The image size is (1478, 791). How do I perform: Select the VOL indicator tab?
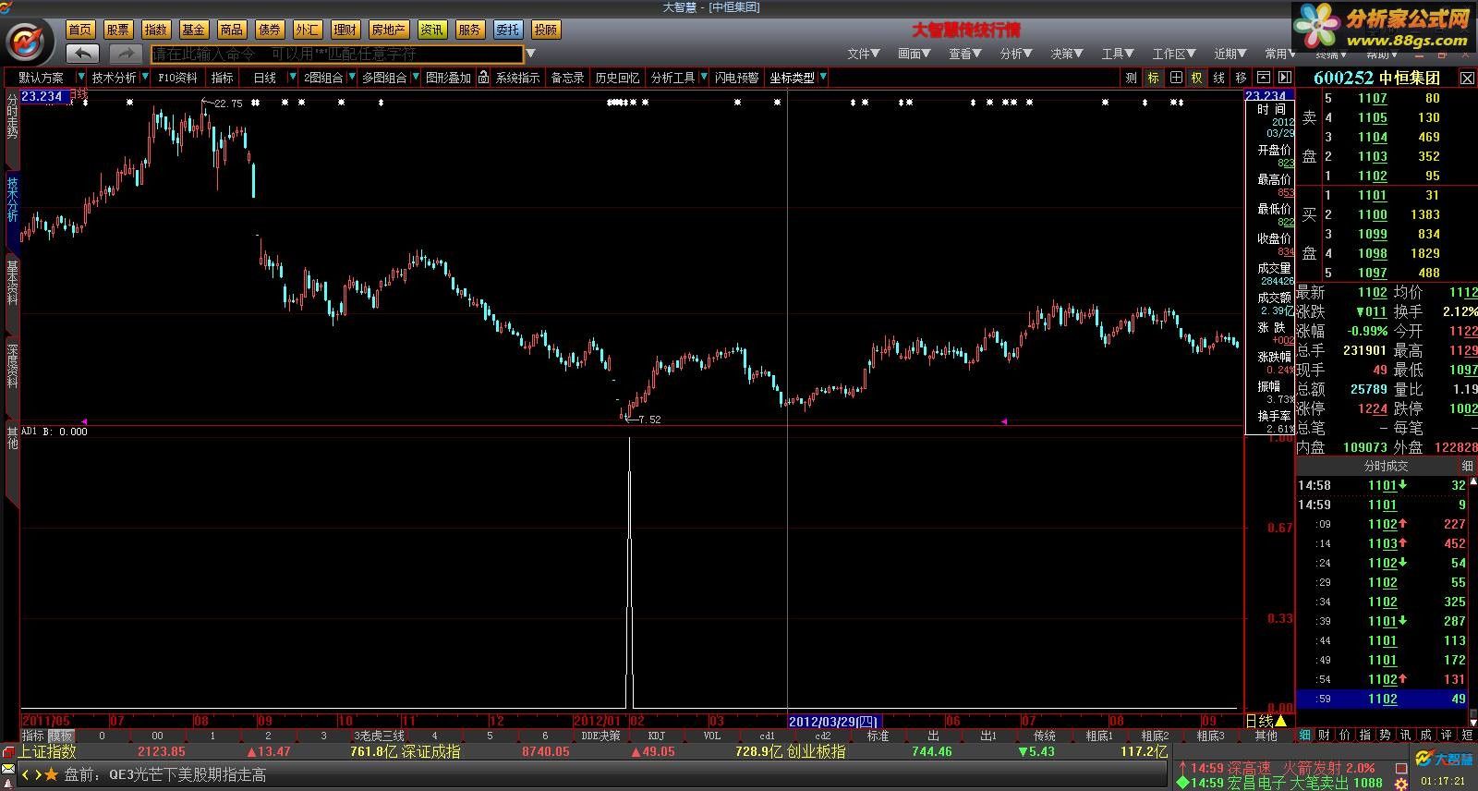coord(712,736)
